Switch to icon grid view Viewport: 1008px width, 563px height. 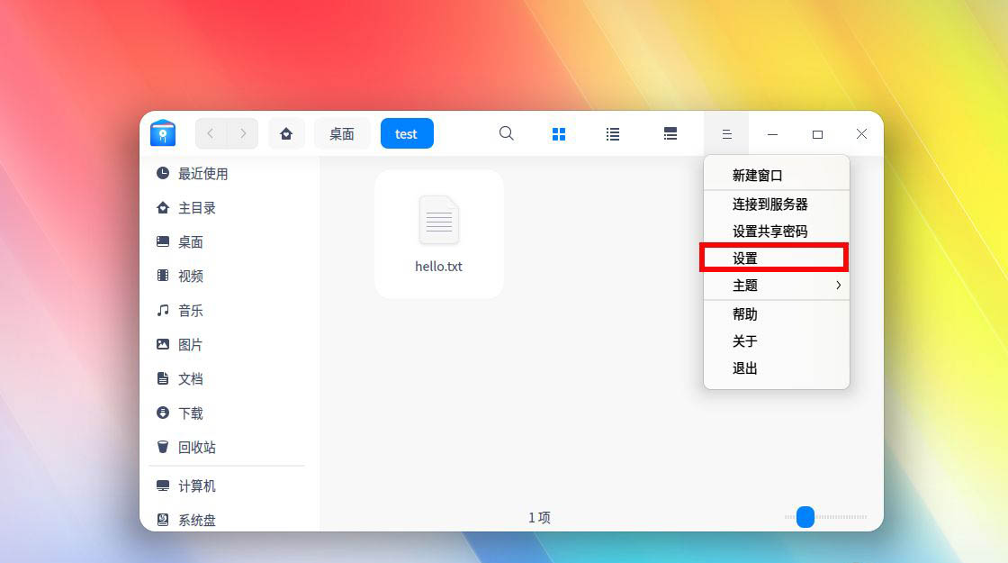point(559,134)
